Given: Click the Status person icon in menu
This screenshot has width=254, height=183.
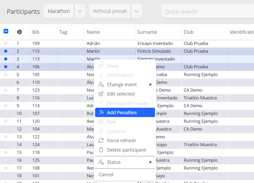Looking at the screenshot, I should point(101,162).
